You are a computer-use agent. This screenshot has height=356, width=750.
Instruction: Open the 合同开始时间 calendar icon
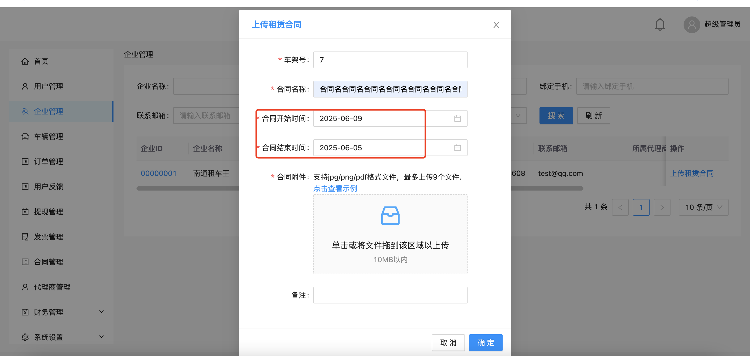457,118
